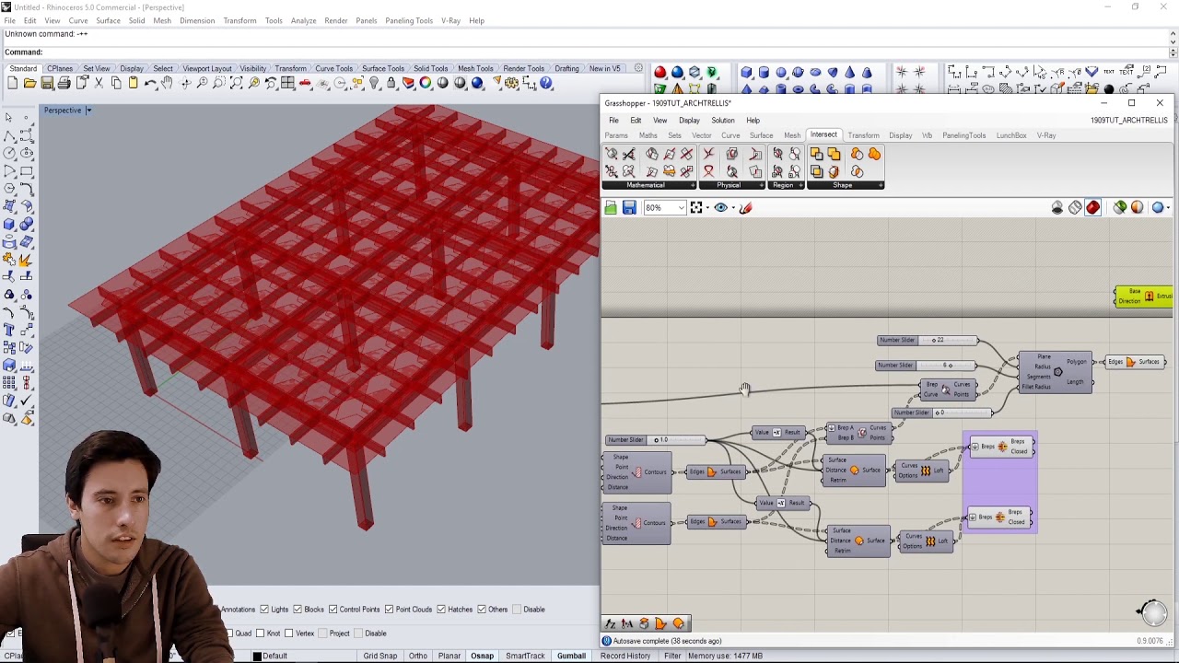
Task: Open the Perspective viewport dropdown arrow
Action: tap(88, 110)
